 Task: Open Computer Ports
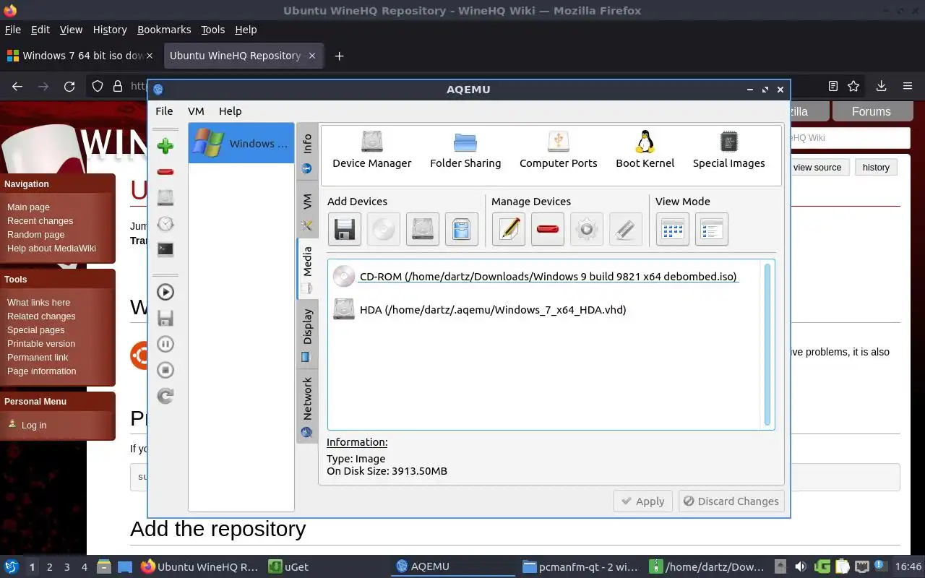pos(558,150)
